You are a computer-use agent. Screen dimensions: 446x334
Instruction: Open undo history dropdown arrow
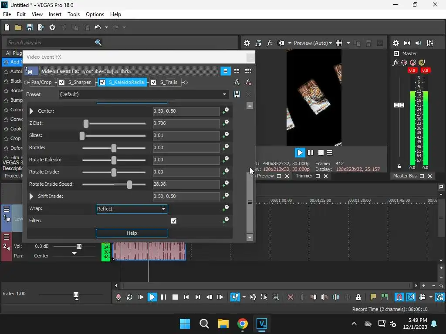pyautogui.click(x=106, y=27)
